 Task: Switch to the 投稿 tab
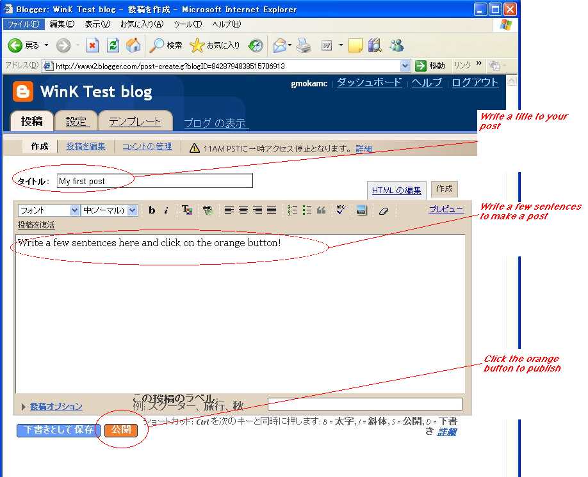pos(32,121)
